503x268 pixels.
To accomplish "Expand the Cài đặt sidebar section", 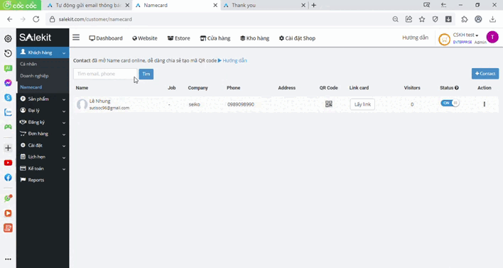I will tap(43, 145).
